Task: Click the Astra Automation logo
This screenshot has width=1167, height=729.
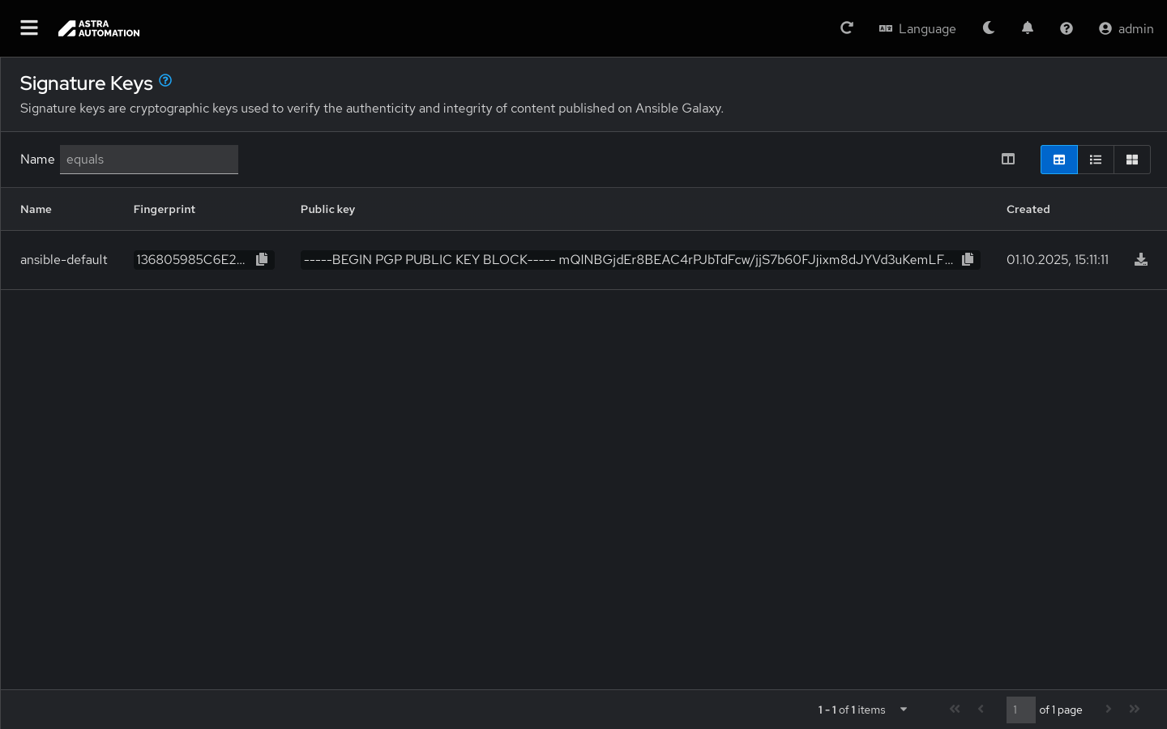Action: pyautogui.click(x=99, y=28)
